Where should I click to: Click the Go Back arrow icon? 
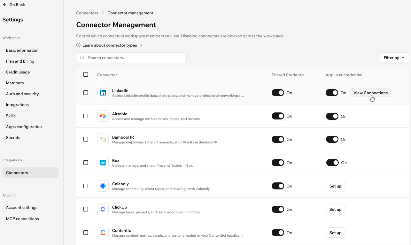tap(5, 4)
